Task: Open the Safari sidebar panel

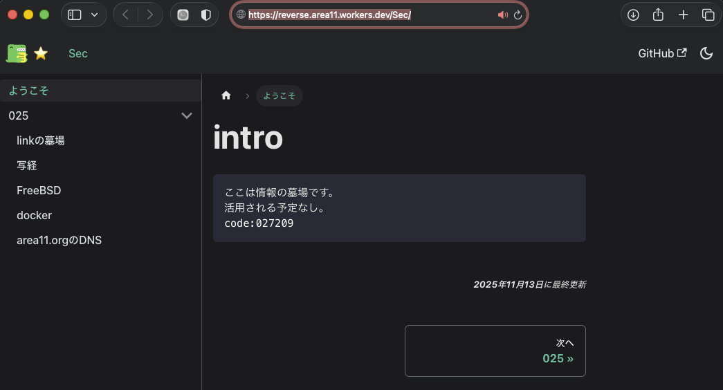Action: (x=75, y=15)
